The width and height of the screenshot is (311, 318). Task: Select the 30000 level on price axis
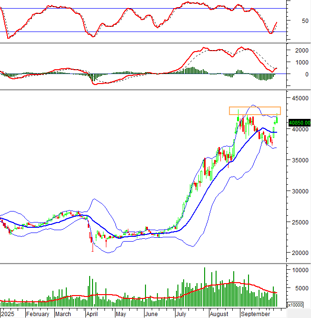(x=299, y=191)
